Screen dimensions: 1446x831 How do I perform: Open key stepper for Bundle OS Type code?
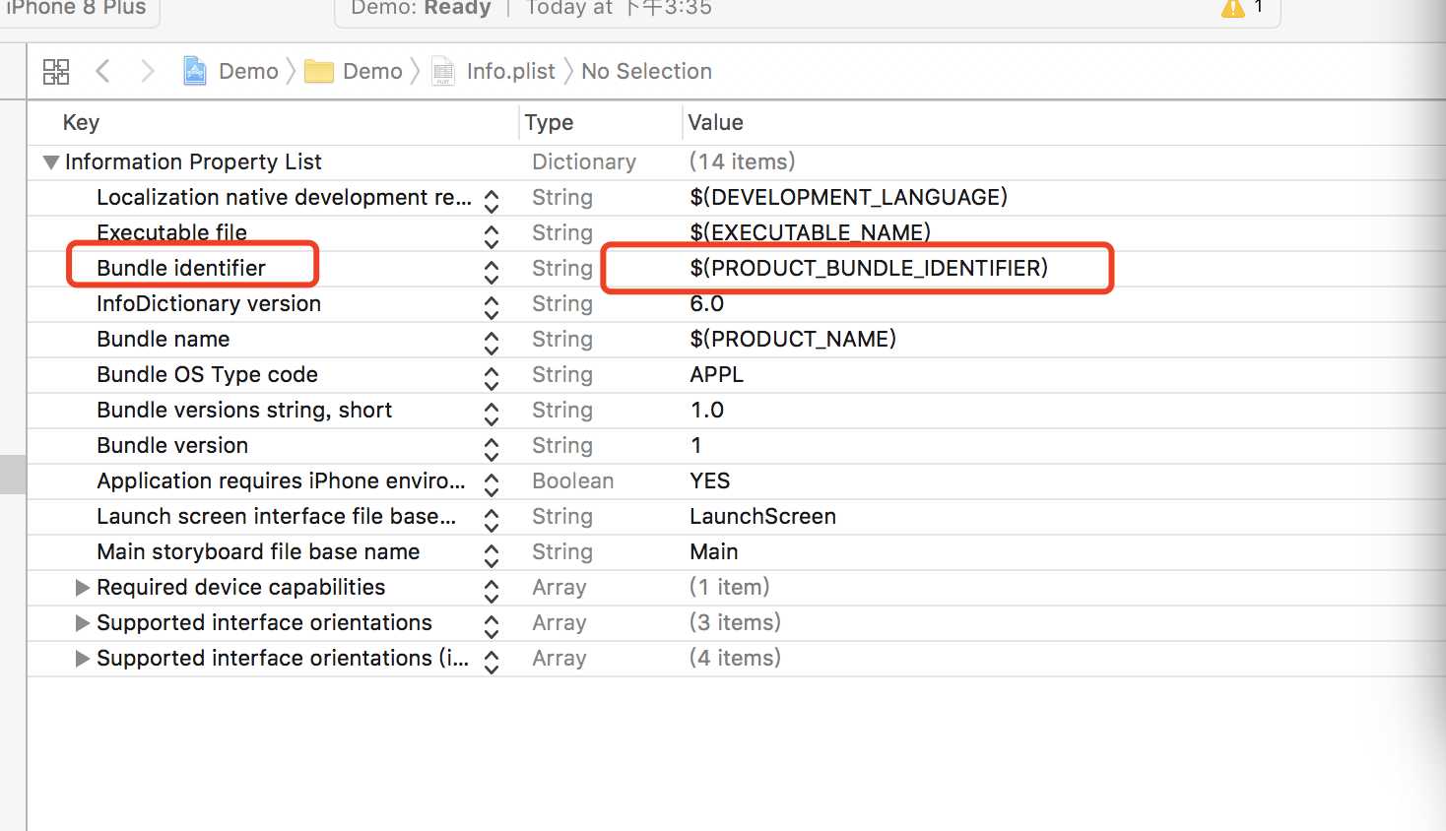[492, 378]
